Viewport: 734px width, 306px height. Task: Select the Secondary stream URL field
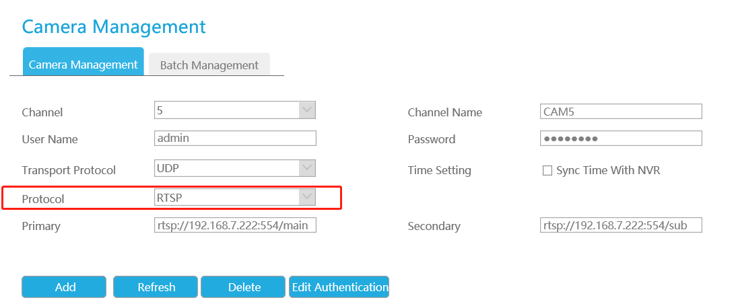point(620,225)
